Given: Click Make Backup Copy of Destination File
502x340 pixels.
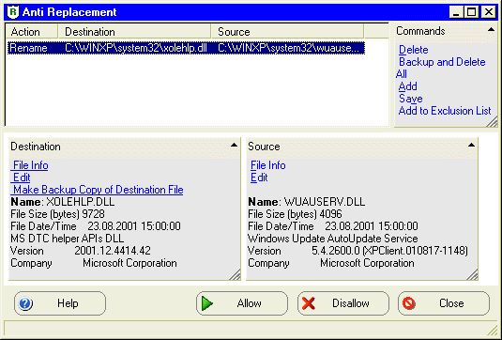Looking at the screenshot, I should pos(97,190).
